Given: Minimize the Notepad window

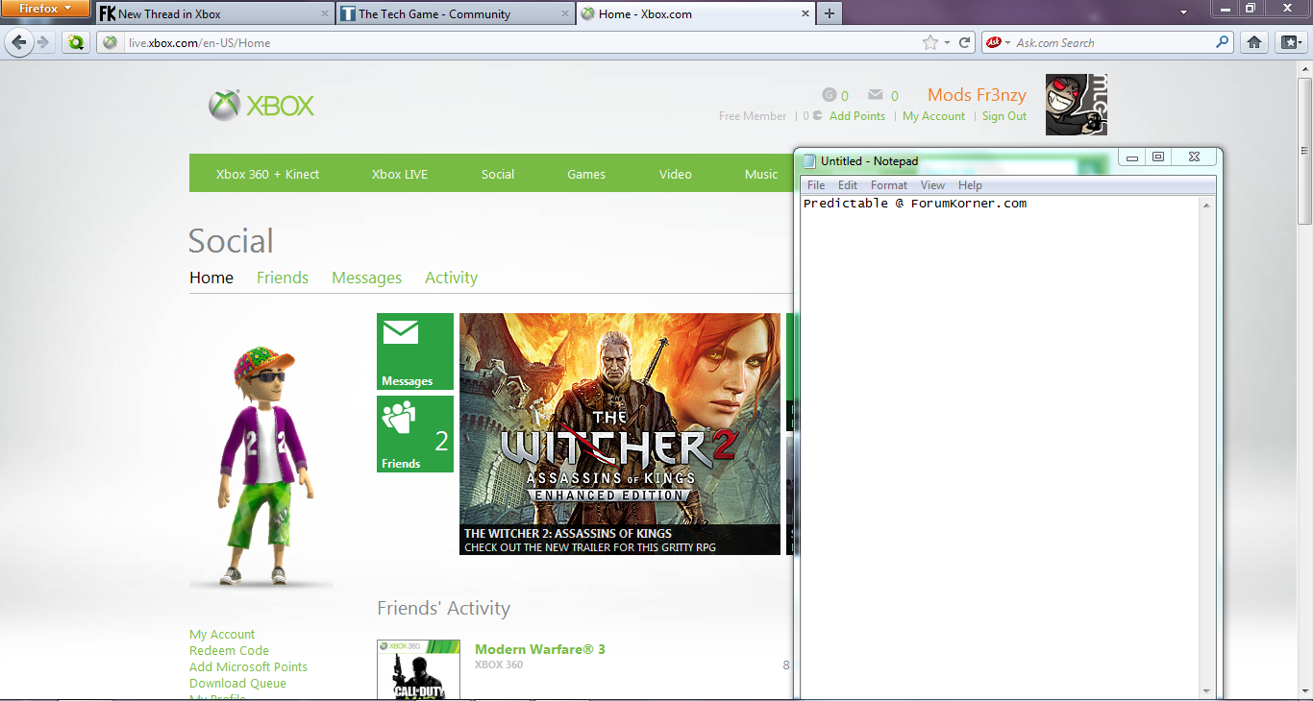Looking at the screenshot, I should (1132, 157).
